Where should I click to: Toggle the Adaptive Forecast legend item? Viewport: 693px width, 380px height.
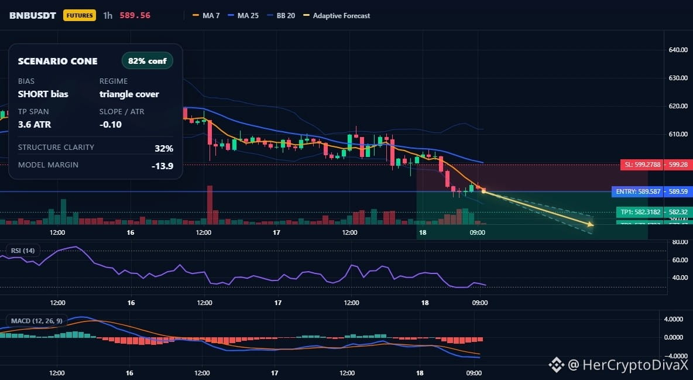click(337, 15)
